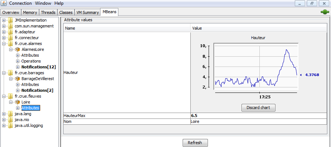The width and height of the screenshot is (331, 147).
Task: Click the JMImplementation folder icon
Action: [11, 20]
